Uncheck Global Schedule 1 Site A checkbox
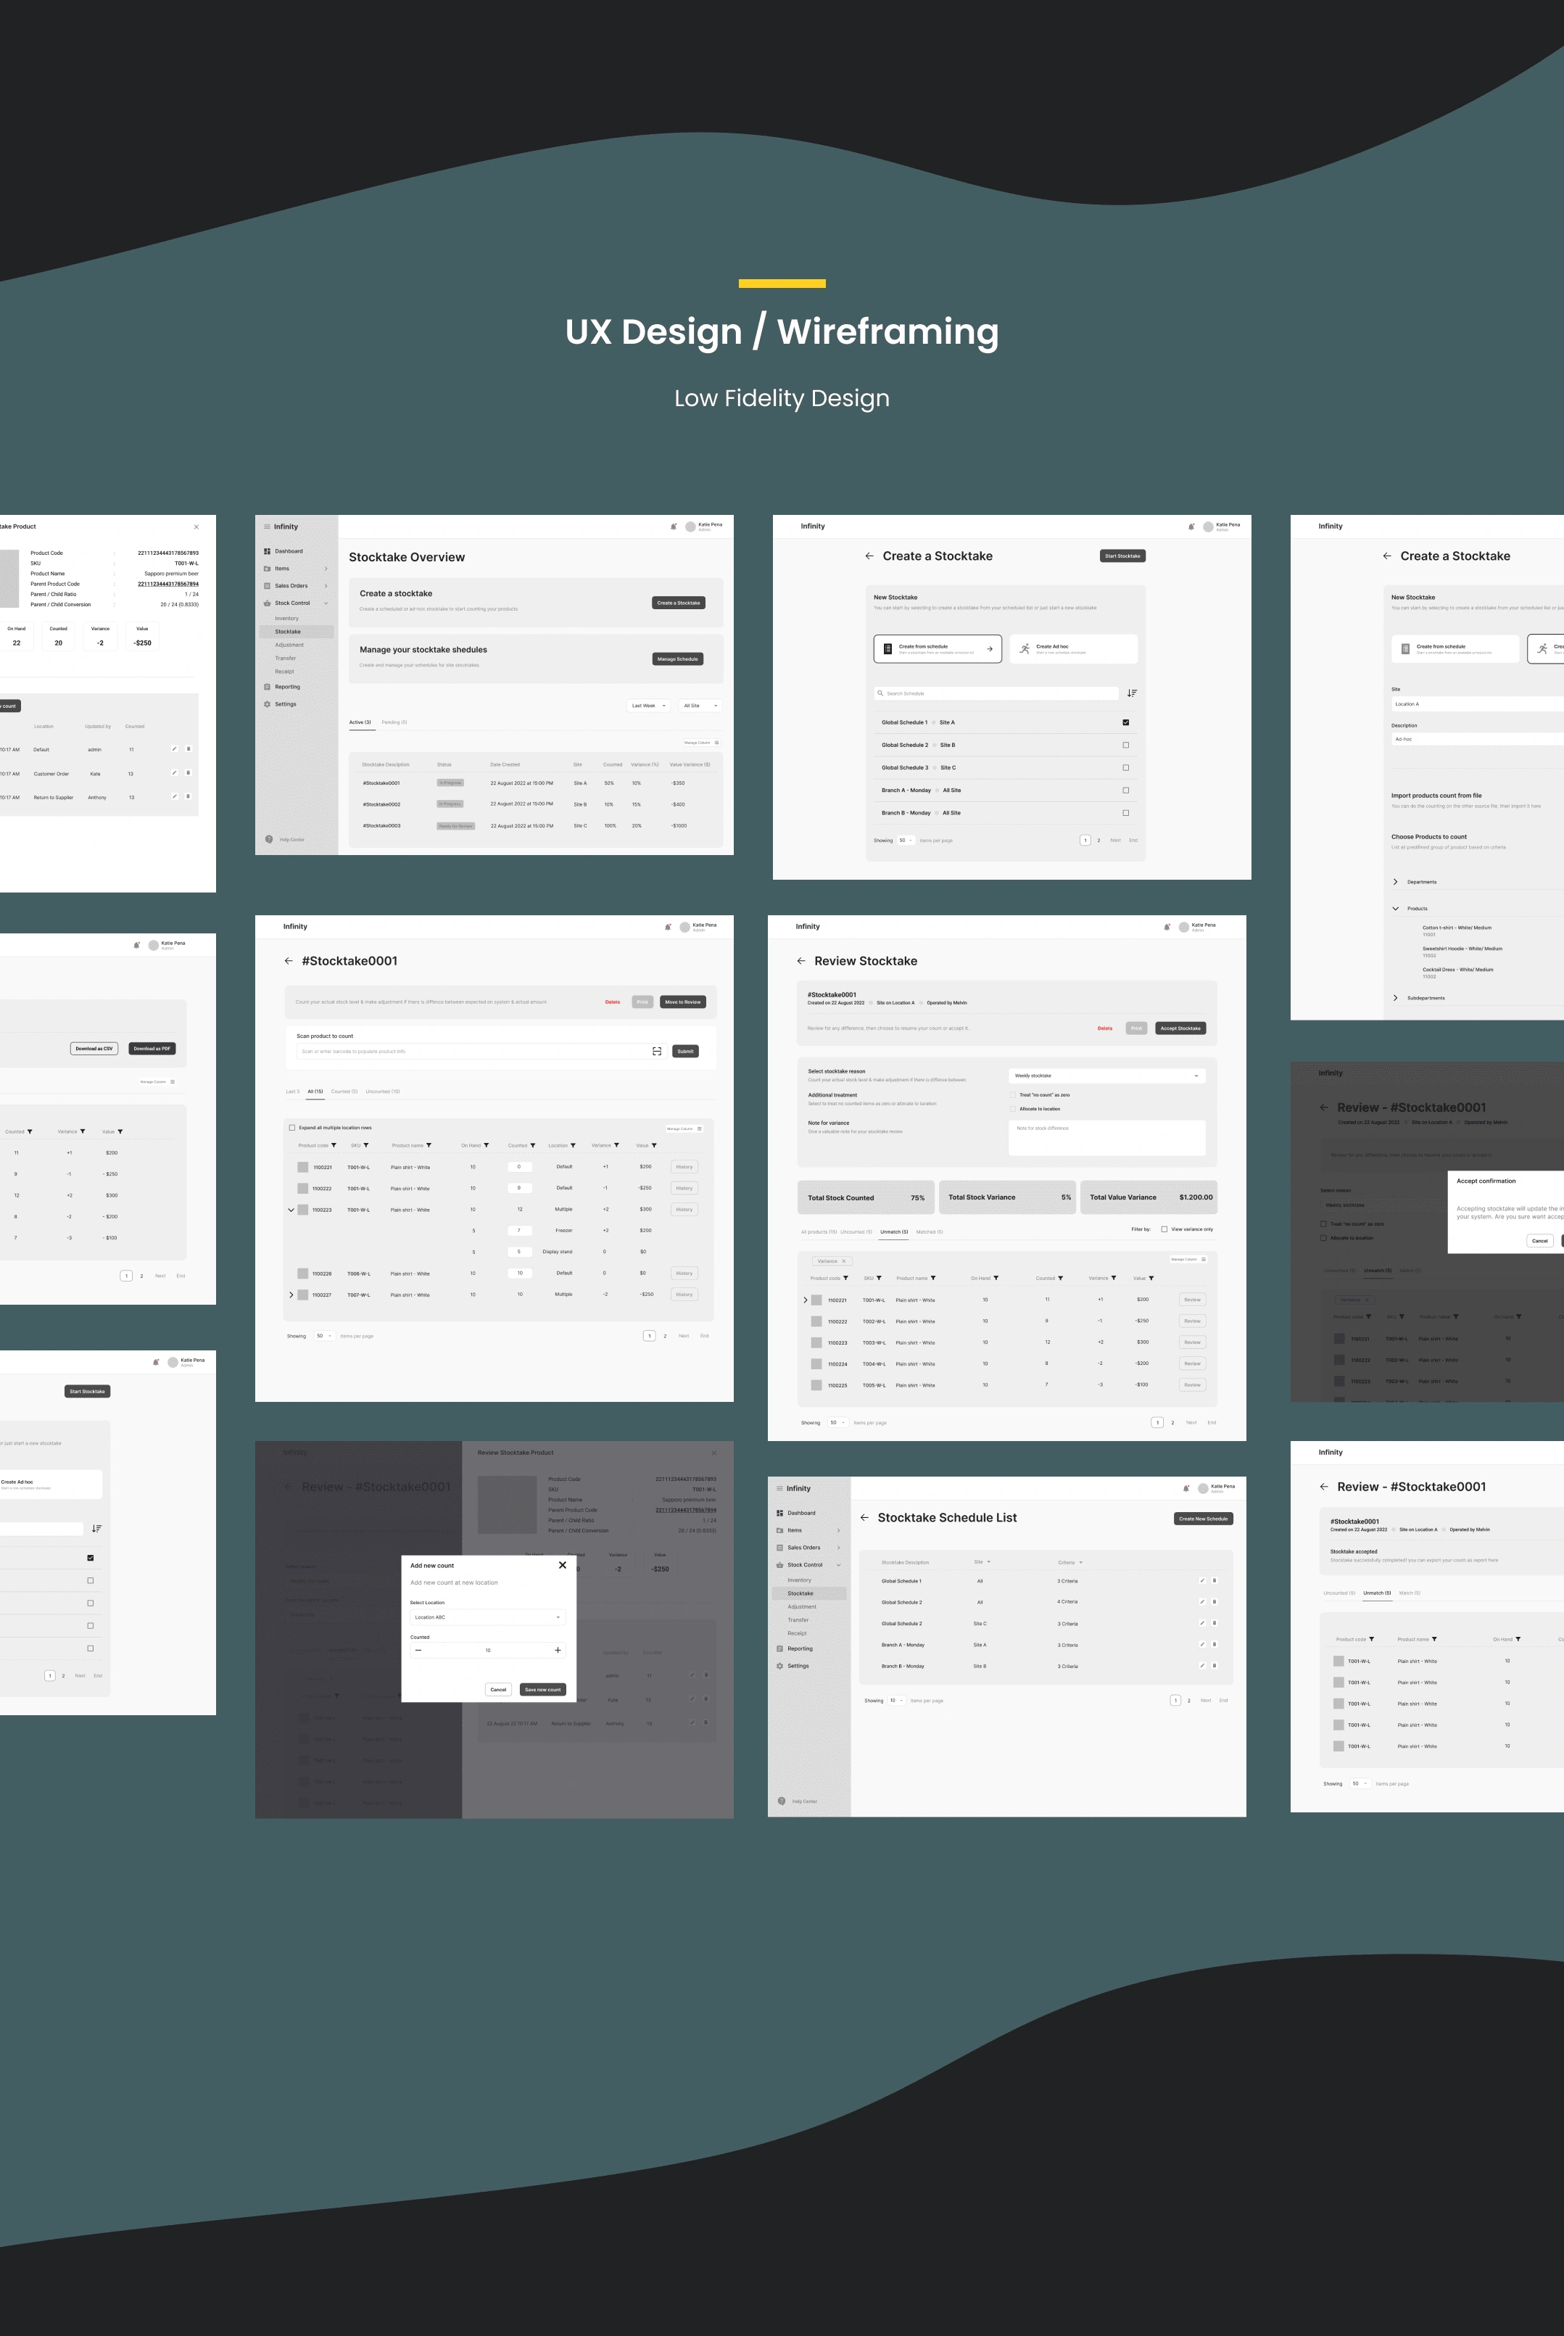Screen dimensions: 1564x2336 click(x=1126, y=722)
